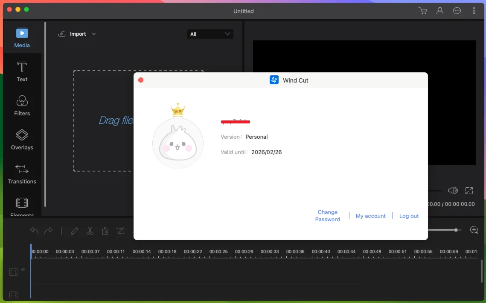Image resolution: width=486 pixels, height=303 pixels.
Task: Click the 2026/02/26 valid until date
Action: (266, 152)
